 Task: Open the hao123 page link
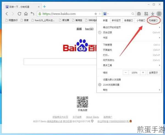89,29
